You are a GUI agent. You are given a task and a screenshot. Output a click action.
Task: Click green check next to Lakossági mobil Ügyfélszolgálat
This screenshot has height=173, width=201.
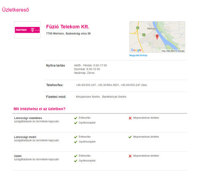(x=76, y=142)
